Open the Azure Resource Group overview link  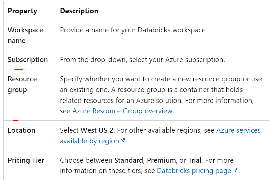pyautogui.click(x=122, y=111)
